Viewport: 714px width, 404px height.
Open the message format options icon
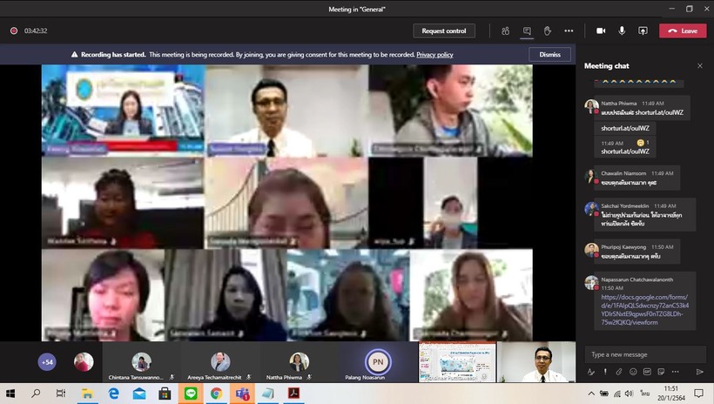tap(590, 372)
